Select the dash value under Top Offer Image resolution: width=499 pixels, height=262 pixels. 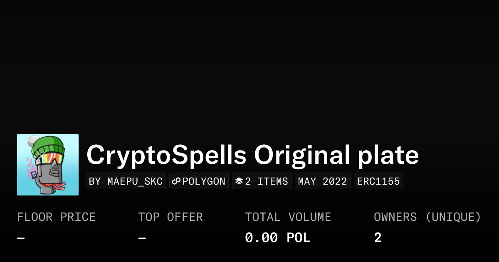(142, 238)
